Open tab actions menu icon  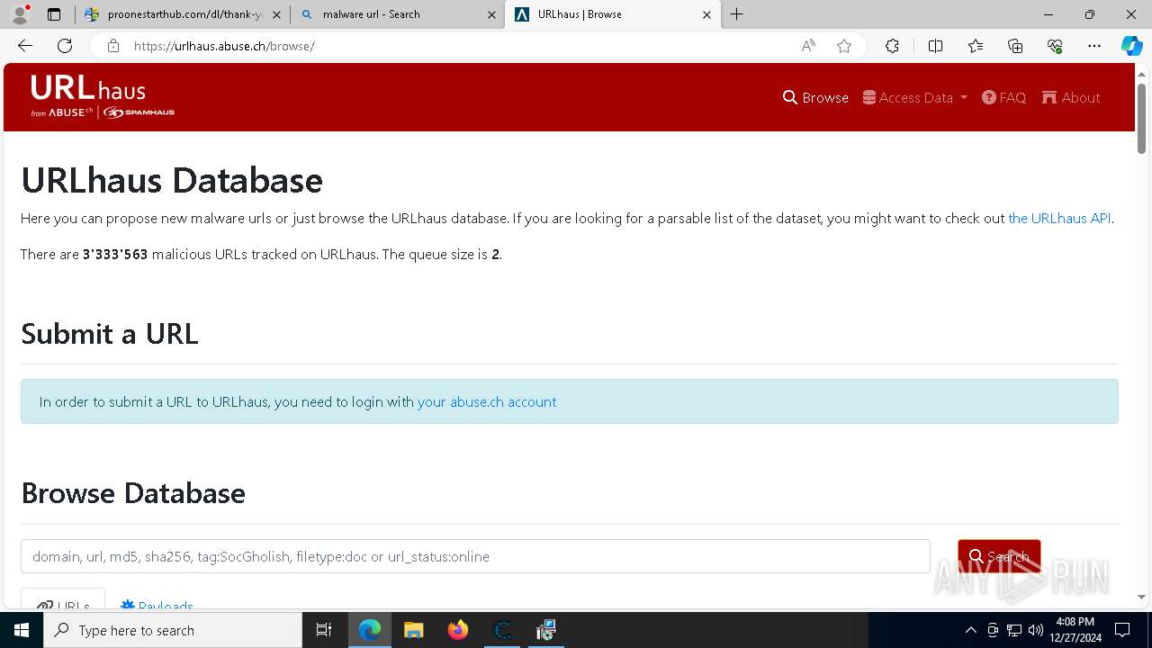54,14
